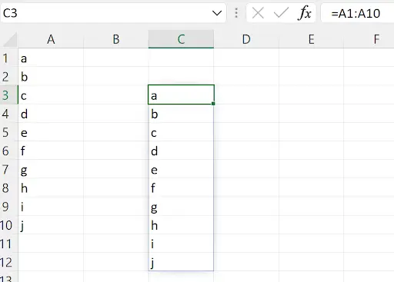Click cell C12 containing 'j'
This screenshot has height=282, width=394.
pyautogui.click(x=181, y=262)
